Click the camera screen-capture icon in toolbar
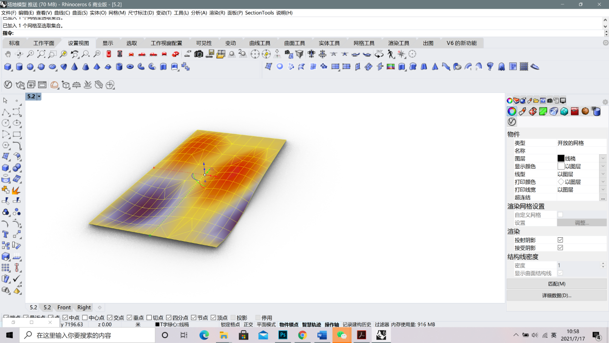Screen dimensions: 609x343 click(199, 54)
